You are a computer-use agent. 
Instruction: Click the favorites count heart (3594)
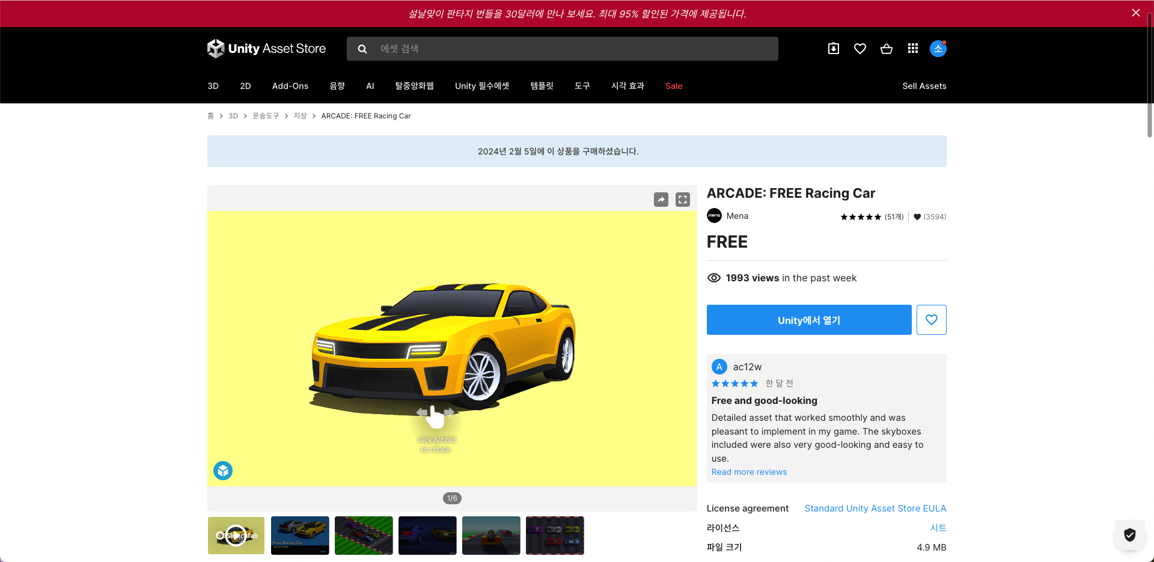point(930,217)
